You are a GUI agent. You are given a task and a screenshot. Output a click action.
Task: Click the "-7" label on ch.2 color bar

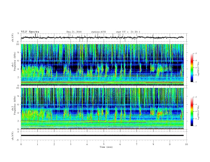click(x=195, y=126)
